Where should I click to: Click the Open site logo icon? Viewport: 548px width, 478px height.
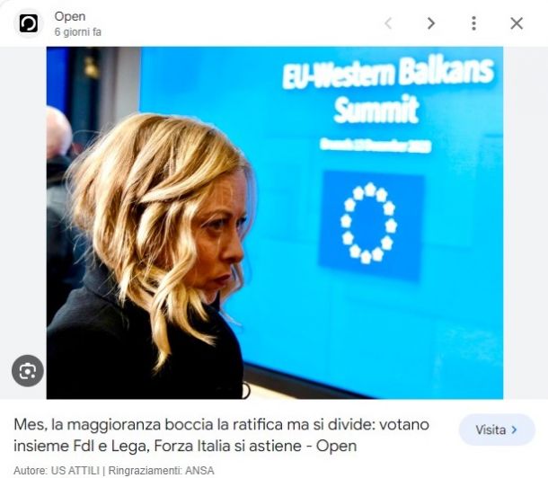[29, 23]
